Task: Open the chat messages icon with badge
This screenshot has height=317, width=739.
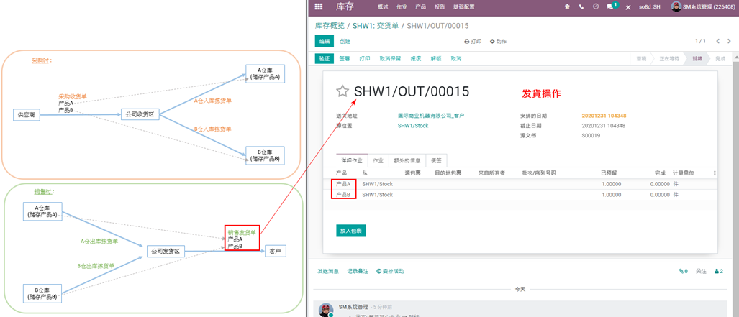Action: (x=610, y=6)
